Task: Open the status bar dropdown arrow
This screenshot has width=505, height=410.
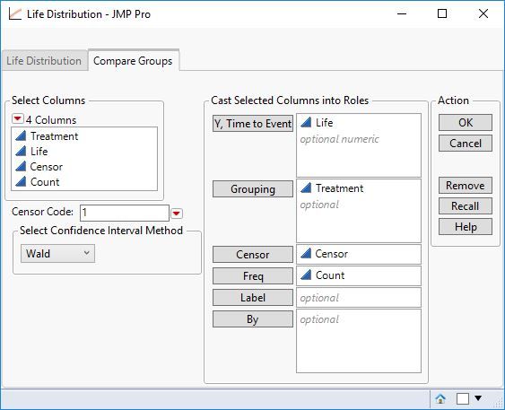Action: [478, 398]
